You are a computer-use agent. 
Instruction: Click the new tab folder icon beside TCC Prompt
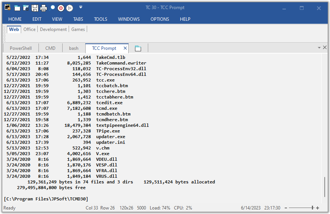pos(138,48)
